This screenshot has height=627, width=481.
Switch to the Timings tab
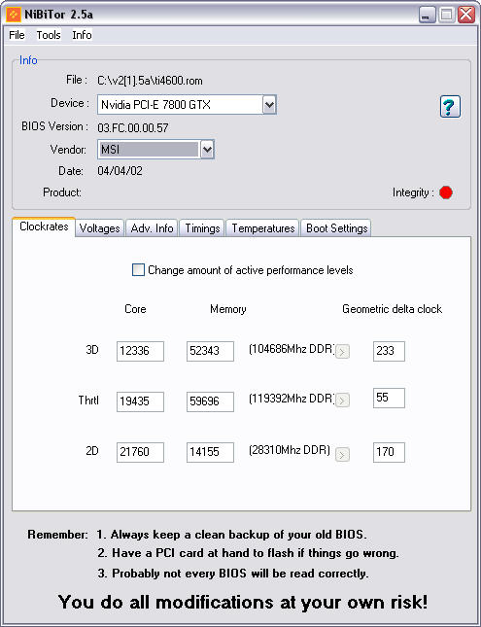[x=202, y=228]
